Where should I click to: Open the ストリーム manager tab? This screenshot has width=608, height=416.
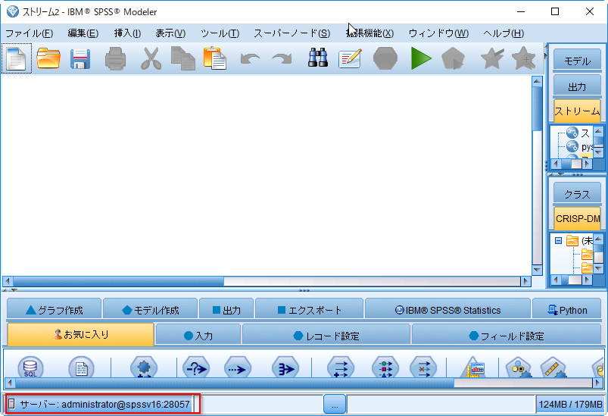click(577, 111)
